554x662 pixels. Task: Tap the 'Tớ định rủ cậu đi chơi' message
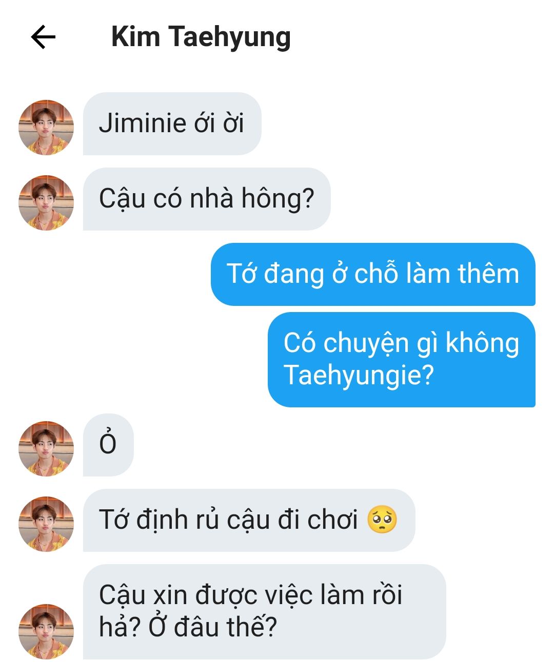coord(249,520)
